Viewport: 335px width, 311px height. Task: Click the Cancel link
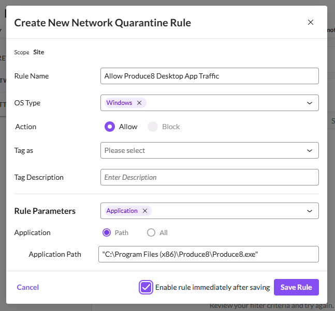[28, 287]
